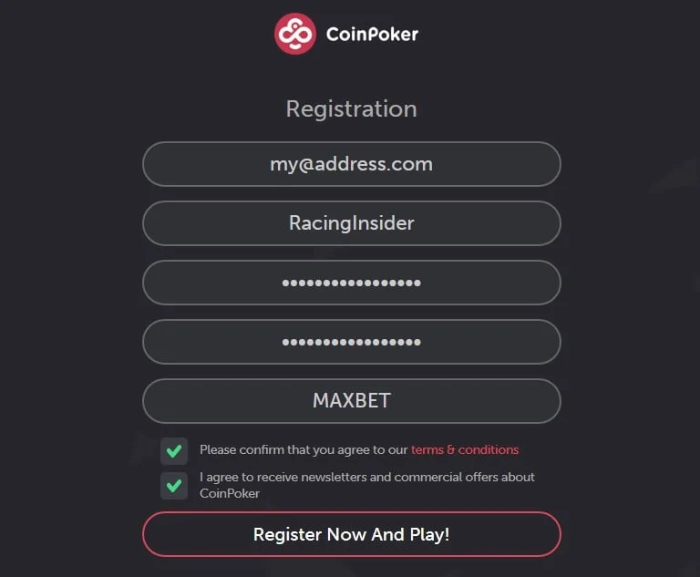Toggle the terms & conditions agreement checkbox
Image resolution: width=700 pixels, height=577 pixels.
(173, 450)
